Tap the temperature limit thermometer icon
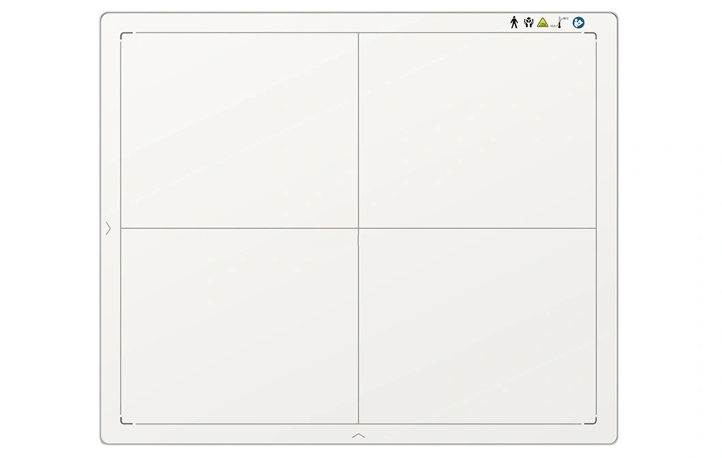722x458 pixels. tap(559, 22)
